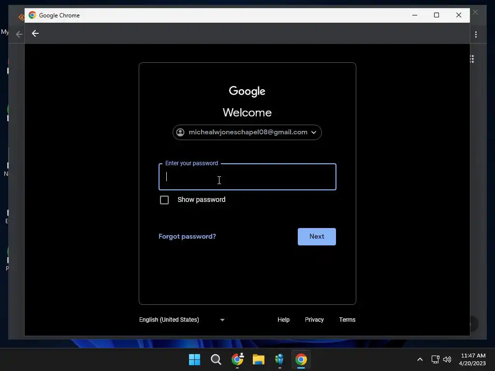The width and height of the screenshot is (495, 371).
Task: Select the michealwjoneschapel08@gmail.com email text
Action: pos(248,132)
